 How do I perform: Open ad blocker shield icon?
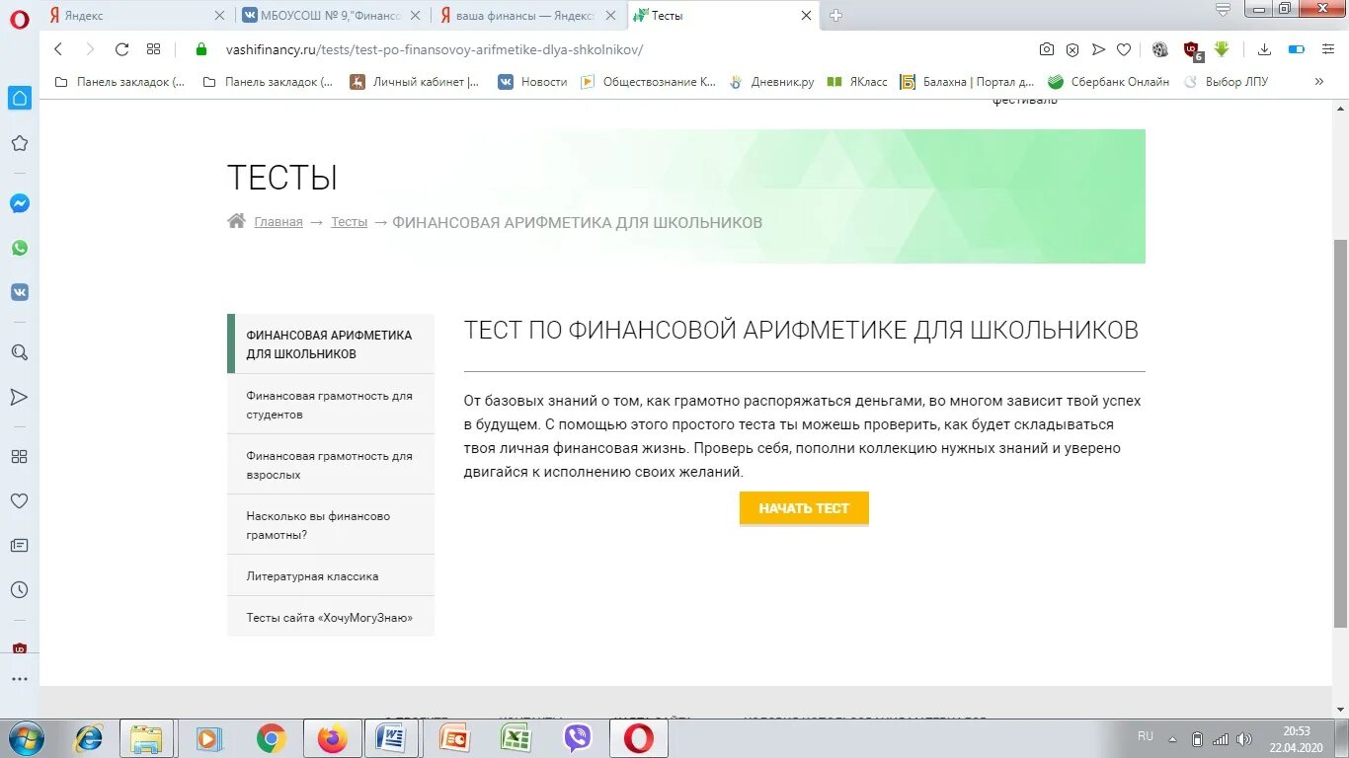pos(1072,49)
